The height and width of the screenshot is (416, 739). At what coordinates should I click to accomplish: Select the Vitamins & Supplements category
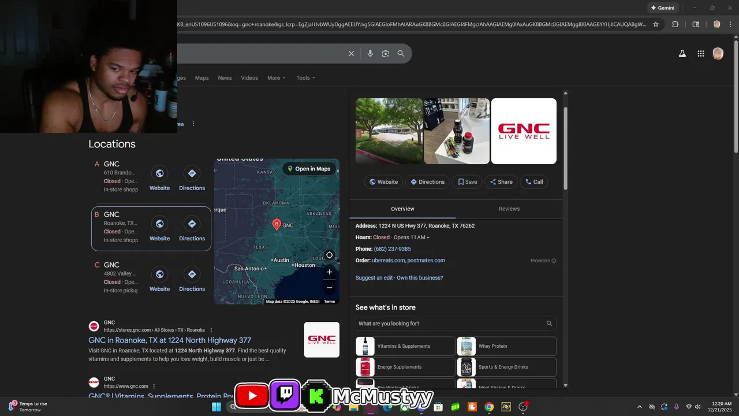pos(405,346)
